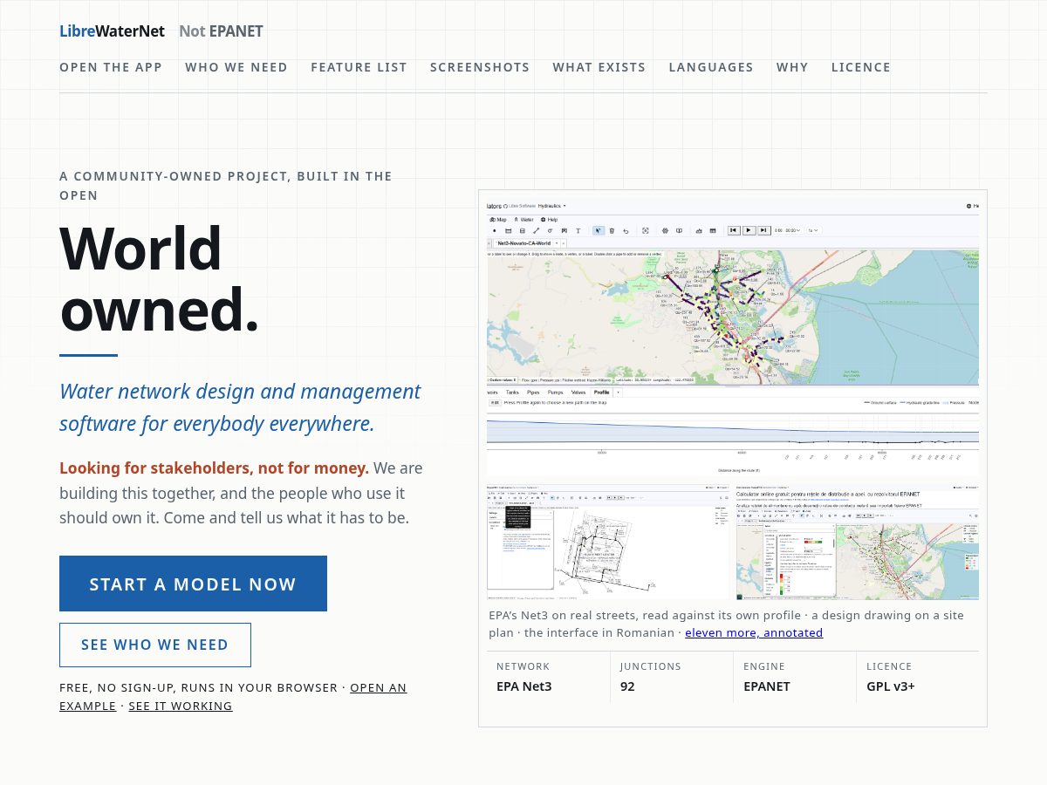The height and width of the screenshot is (785, 1047).
Task: Open the 'eleven more, annotated' link
Action: [754, 632]
